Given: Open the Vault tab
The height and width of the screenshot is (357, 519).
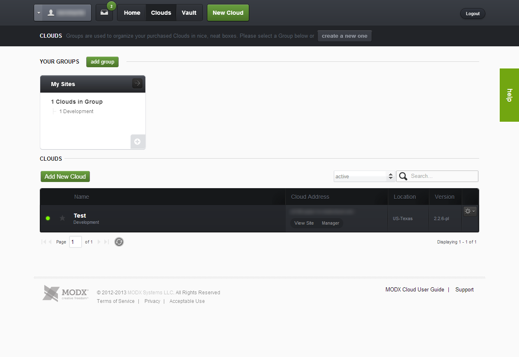Looking at the screenshot, I should tap(189, 13).
